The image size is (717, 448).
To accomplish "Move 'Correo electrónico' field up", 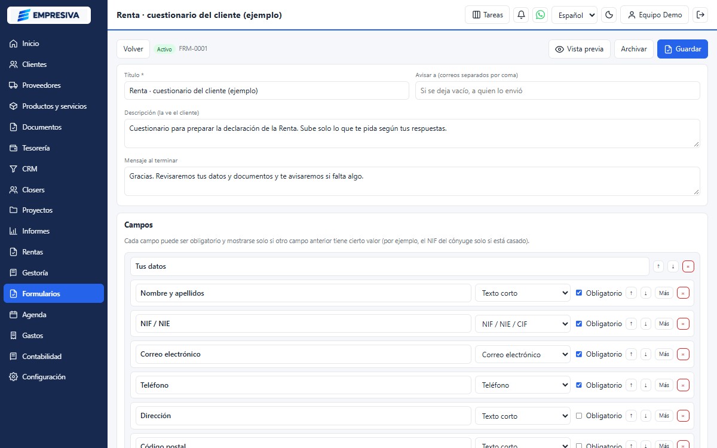I will (631, 354).
